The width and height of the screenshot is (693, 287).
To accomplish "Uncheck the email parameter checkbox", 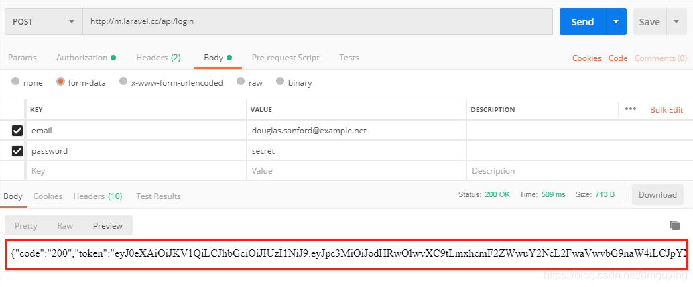I will (17, 131).
